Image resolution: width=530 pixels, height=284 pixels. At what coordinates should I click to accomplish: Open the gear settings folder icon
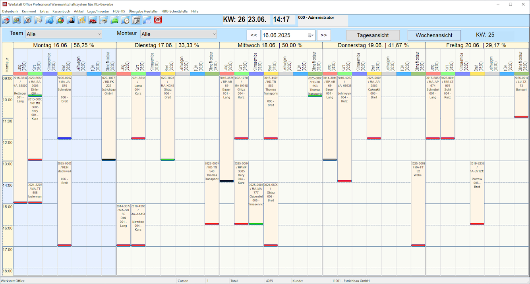tap(28, 20)
